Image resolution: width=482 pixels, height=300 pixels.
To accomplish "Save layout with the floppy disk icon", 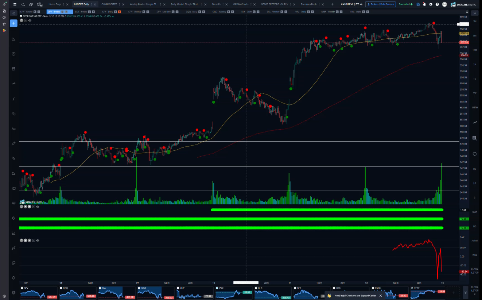I will tap(418, 4).
